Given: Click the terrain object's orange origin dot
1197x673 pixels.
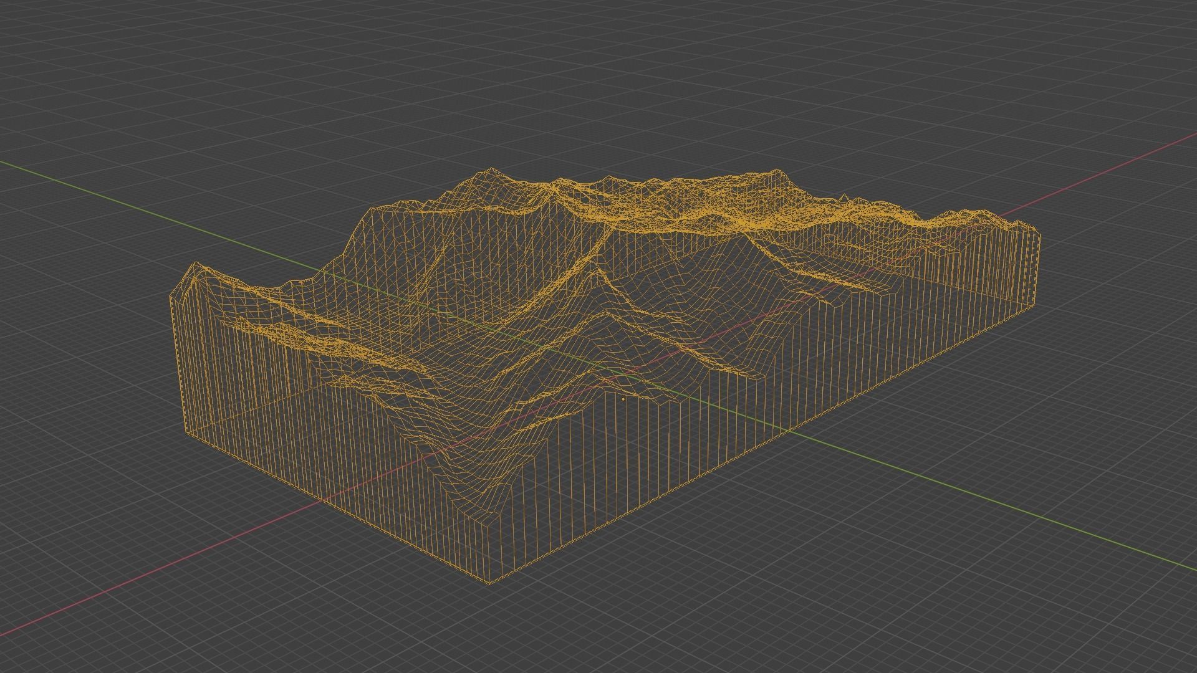Looking at the screenshot, I should click(623, 399).
